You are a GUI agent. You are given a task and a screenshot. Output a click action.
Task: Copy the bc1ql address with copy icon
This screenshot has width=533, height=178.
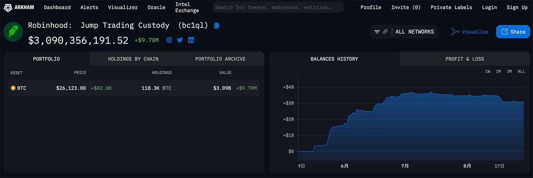pos(216,26)
